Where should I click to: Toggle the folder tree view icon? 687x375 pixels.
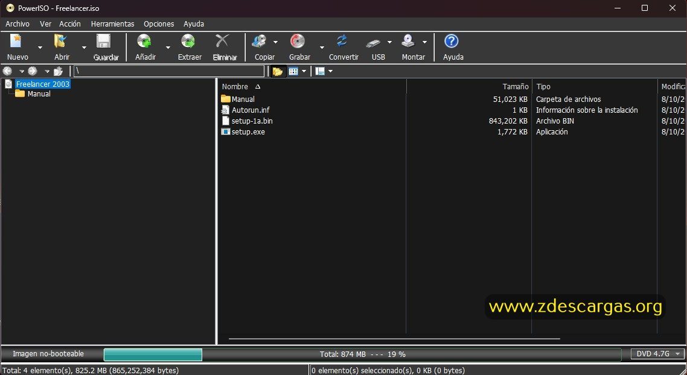278,71
